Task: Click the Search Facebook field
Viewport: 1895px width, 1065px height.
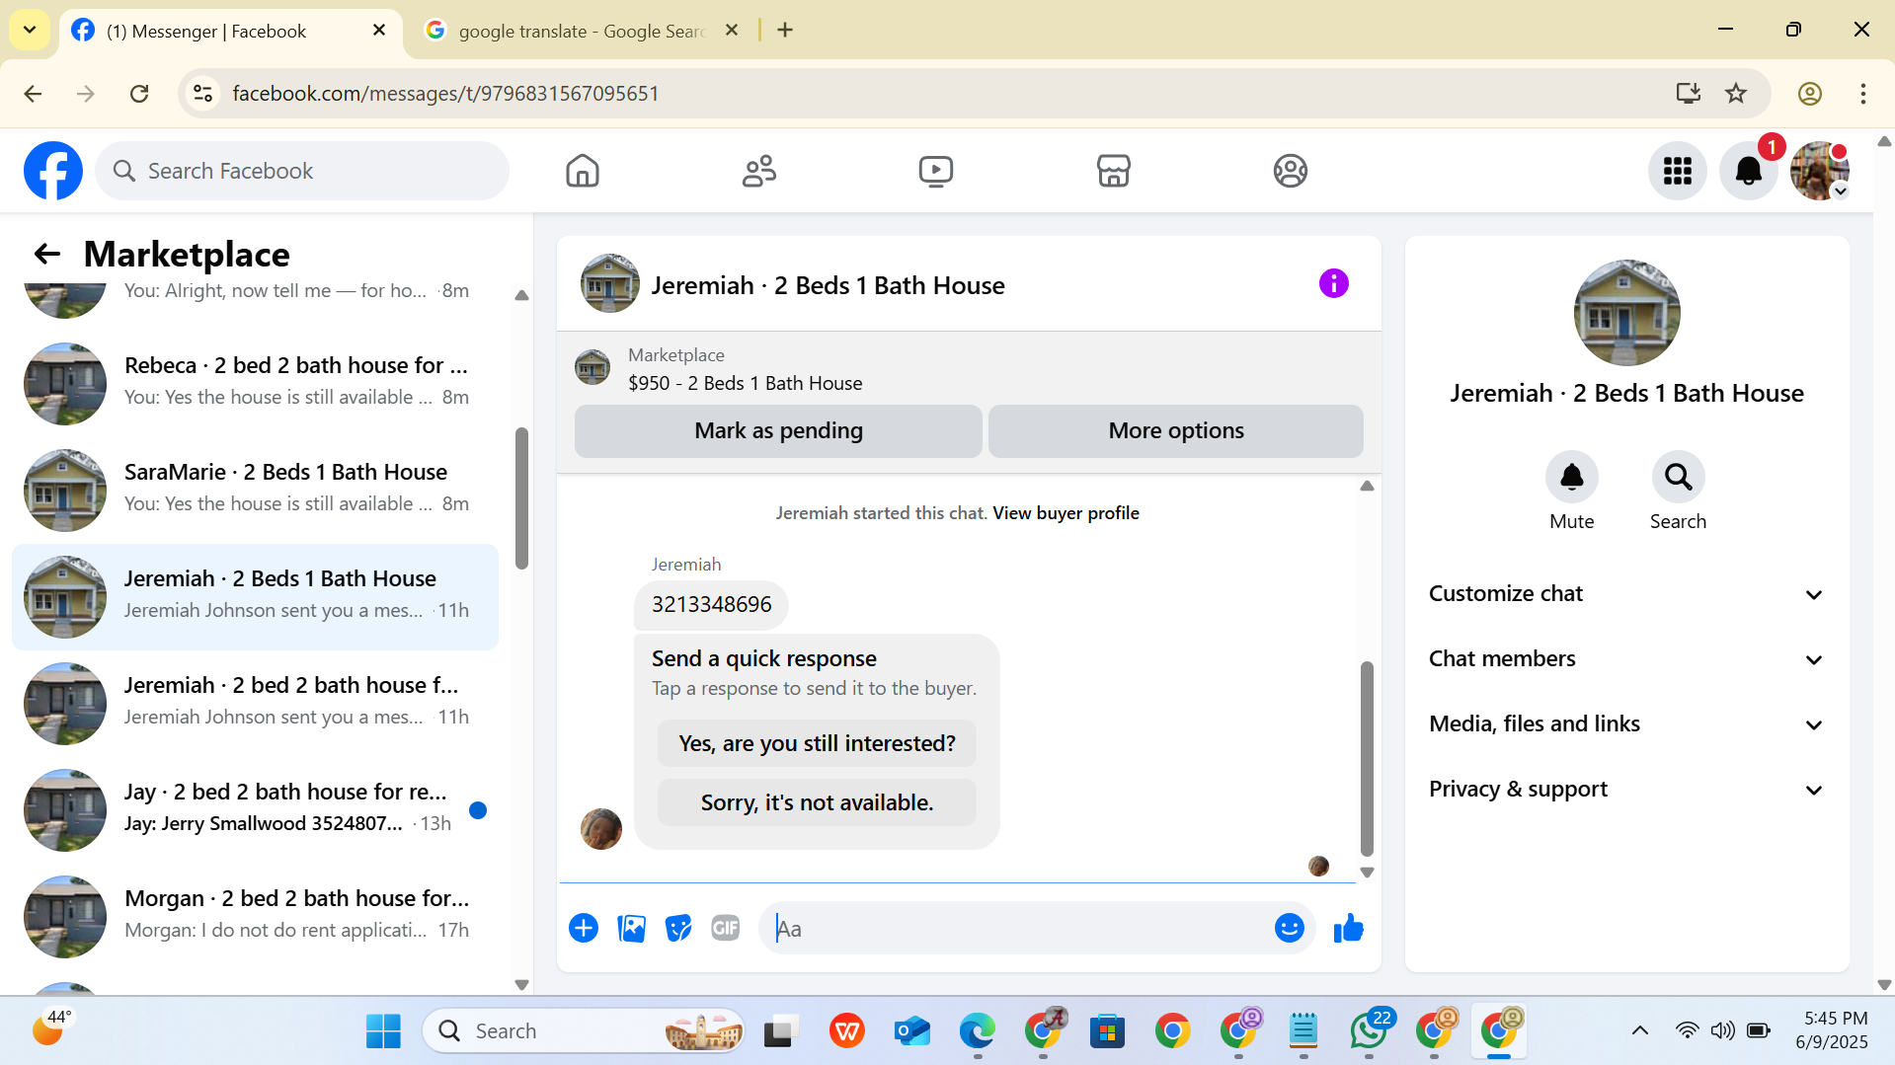Action: coord(302,171)
